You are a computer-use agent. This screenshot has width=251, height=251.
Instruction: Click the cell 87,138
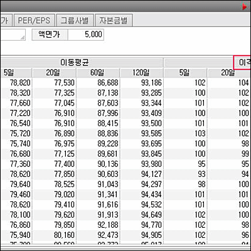[98, 93]
